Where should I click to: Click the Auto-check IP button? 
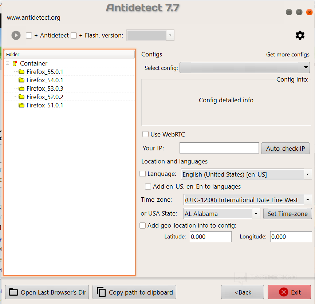(286, 149)
